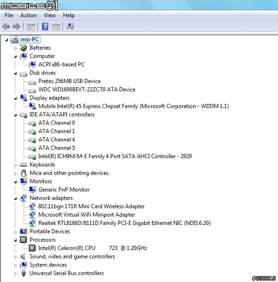Open the View menu
The image size is (278, 282).
click(50, 15)
